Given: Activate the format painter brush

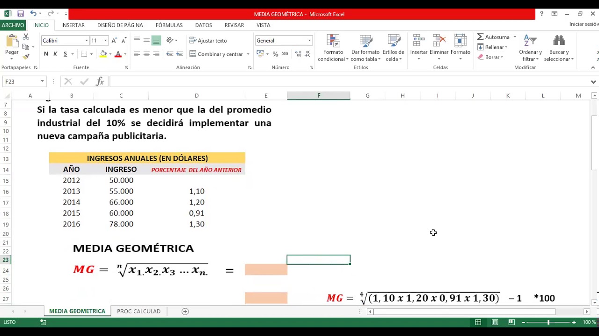Looking at the screenshot, I should click(x=26, y=56).
